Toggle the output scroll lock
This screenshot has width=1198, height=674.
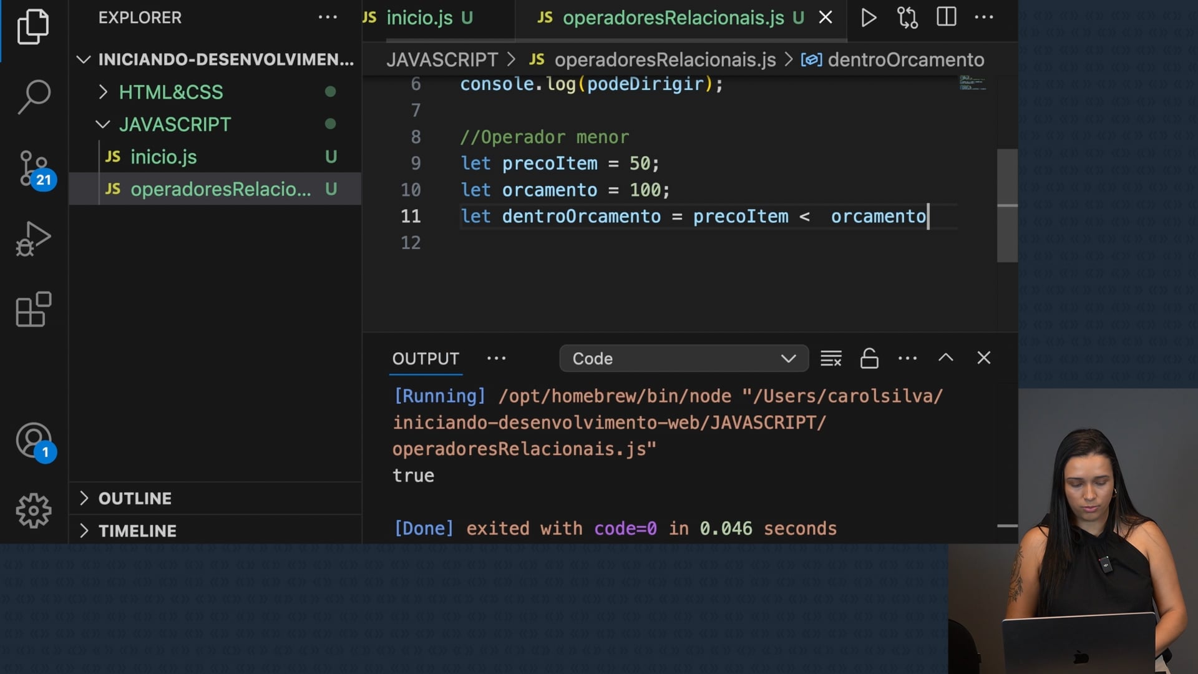coord(869,358)
